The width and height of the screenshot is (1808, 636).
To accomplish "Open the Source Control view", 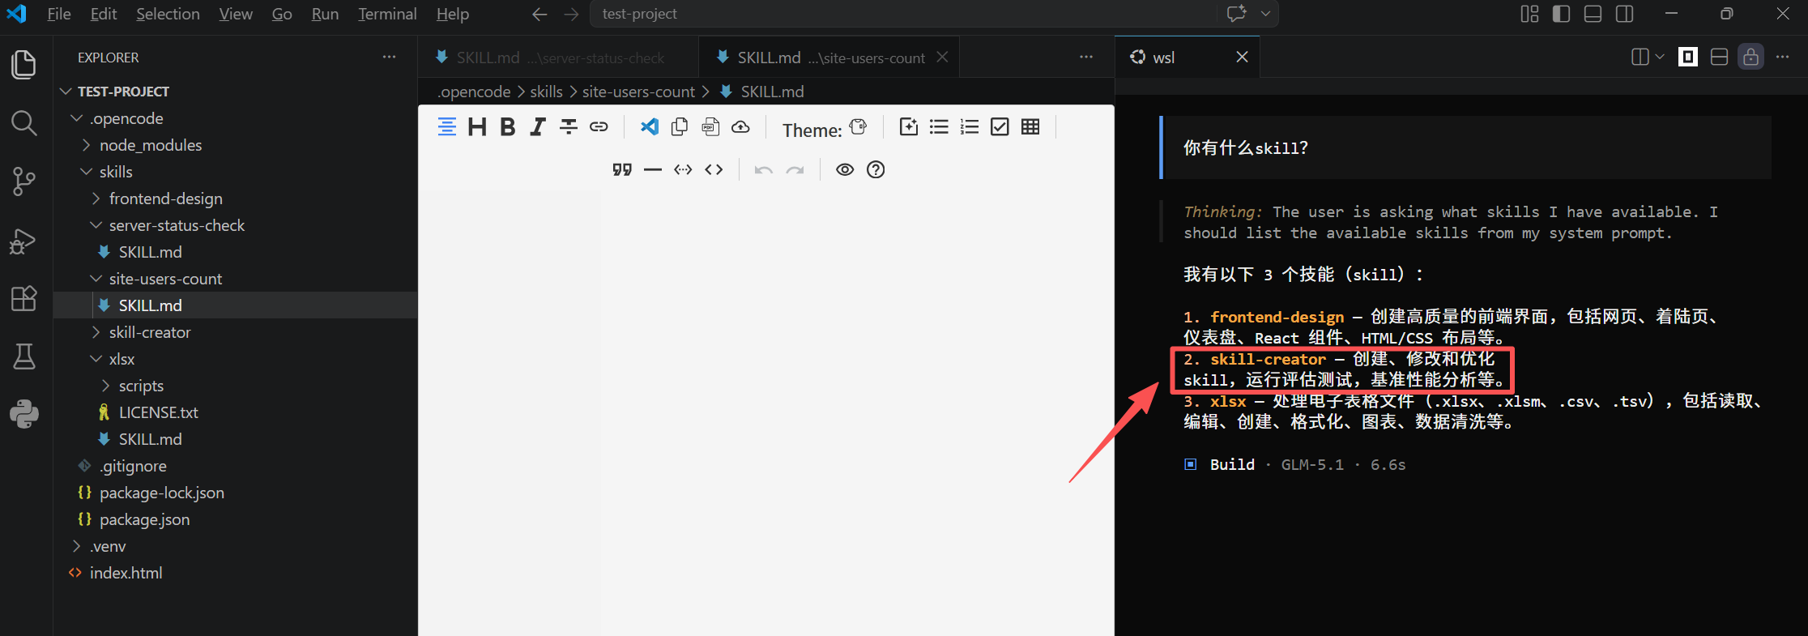I will [x=24, y=181].
